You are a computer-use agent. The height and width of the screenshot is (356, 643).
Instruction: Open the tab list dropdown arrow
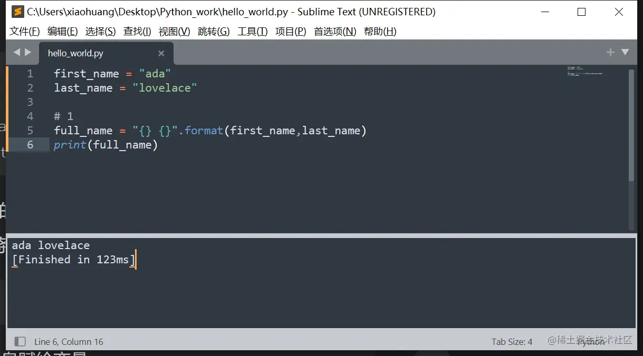(625, 52)
